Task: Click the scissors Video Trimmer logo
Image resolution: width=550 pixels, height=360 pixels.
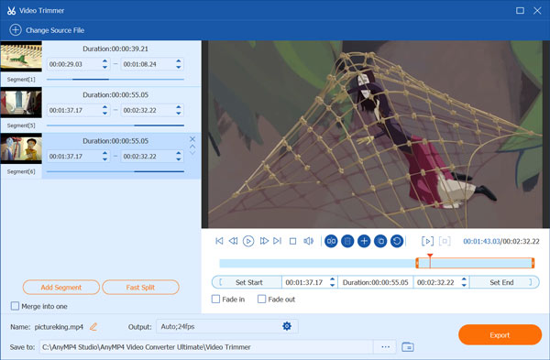Action: point(11,10)
